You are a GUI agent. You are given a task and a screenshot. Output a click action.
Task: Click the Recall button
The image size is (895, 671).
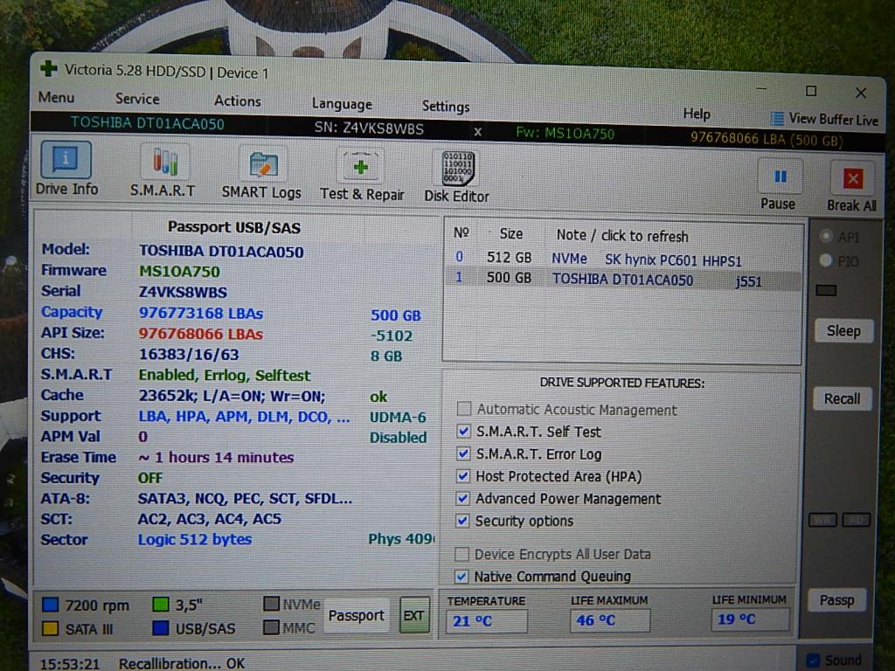coord(842,398)
